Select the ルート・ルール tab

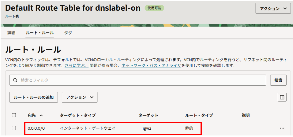tap(40, 33)
